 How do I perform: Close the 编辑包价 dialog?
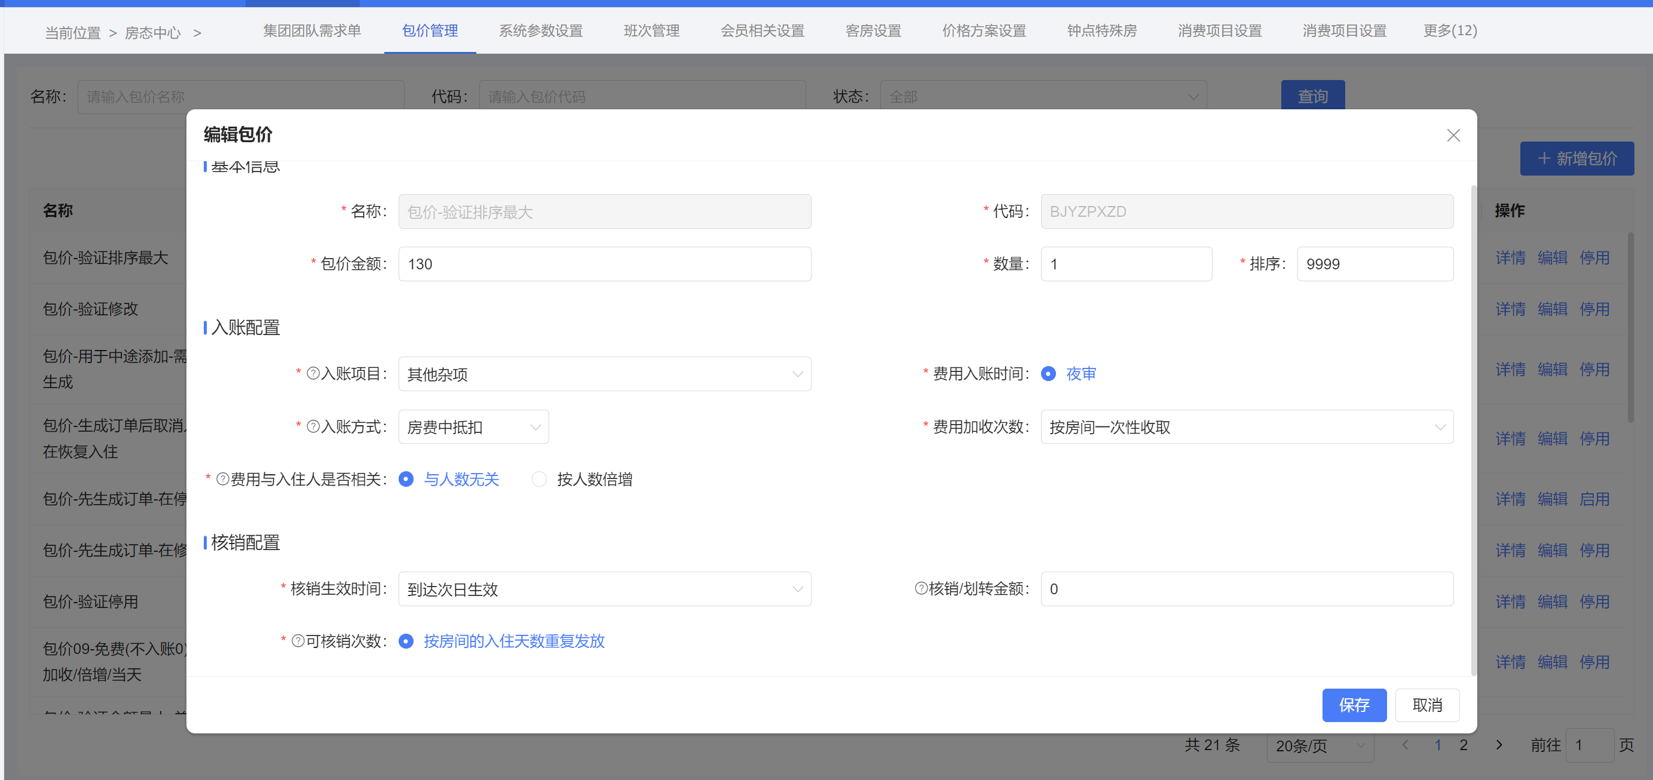tap(1453, 136)
